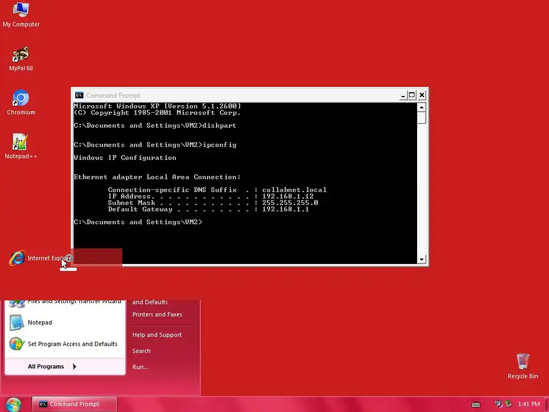This screenshot has width=549, height=412.
Task: Close the Command Prompt window
Action: pos(422,95)
